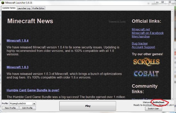Select the Update Notes tab

pyautogui.click(x=9, y=8)
